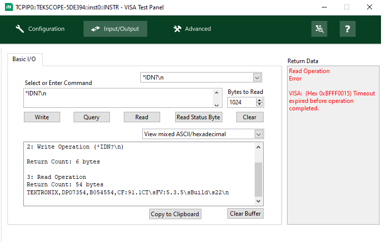
Task: Open the View mixed ASCII/hexadecimal dropdown
Action: (x=259, y=134)
